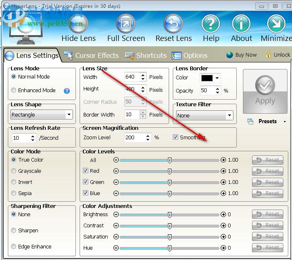This screenshot has width=292, height=260.
Task: Click the Lens Width value field
Action: (x=132, y=77)
